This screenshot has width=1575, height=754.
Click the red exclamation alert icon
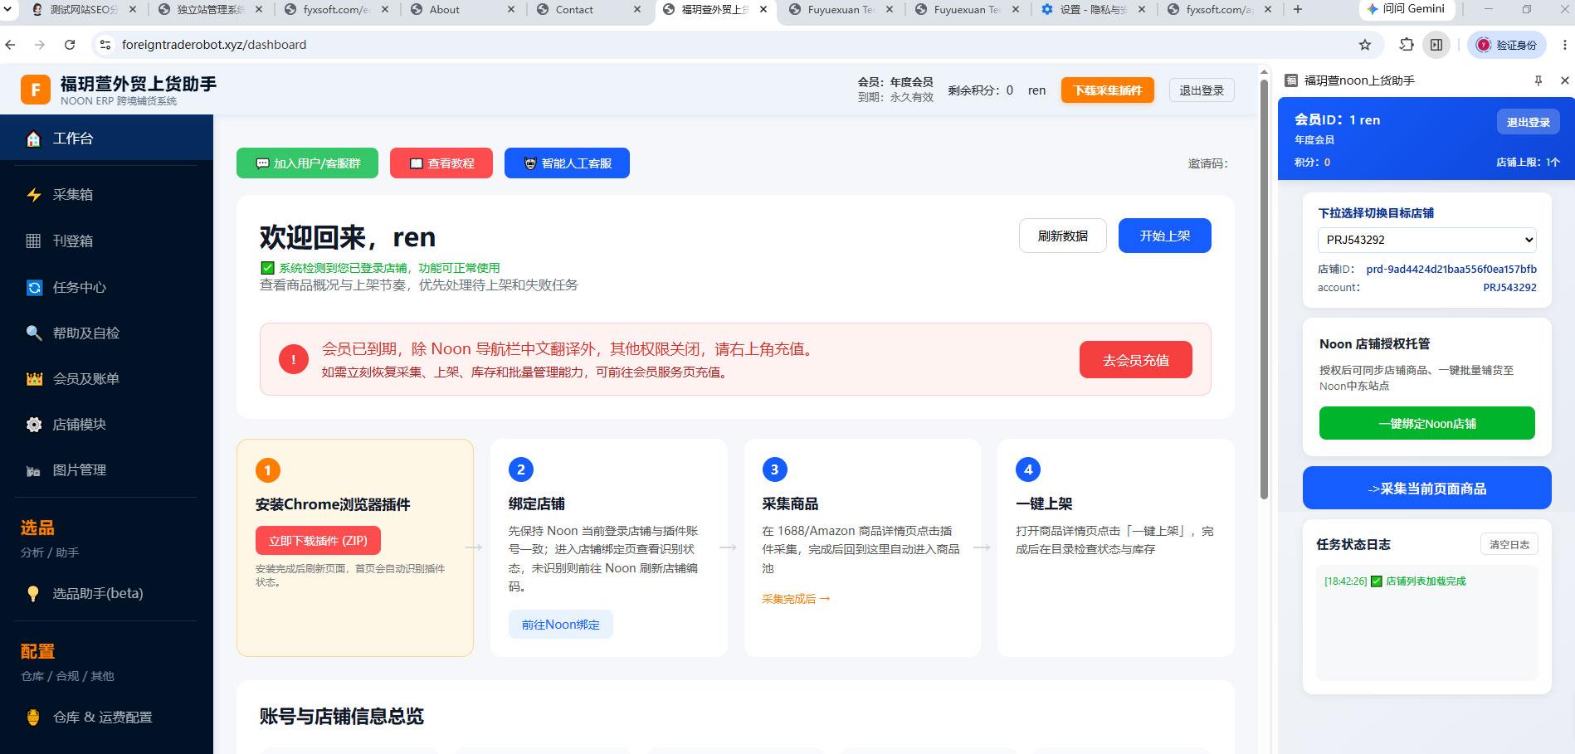(x=293, y=359)
